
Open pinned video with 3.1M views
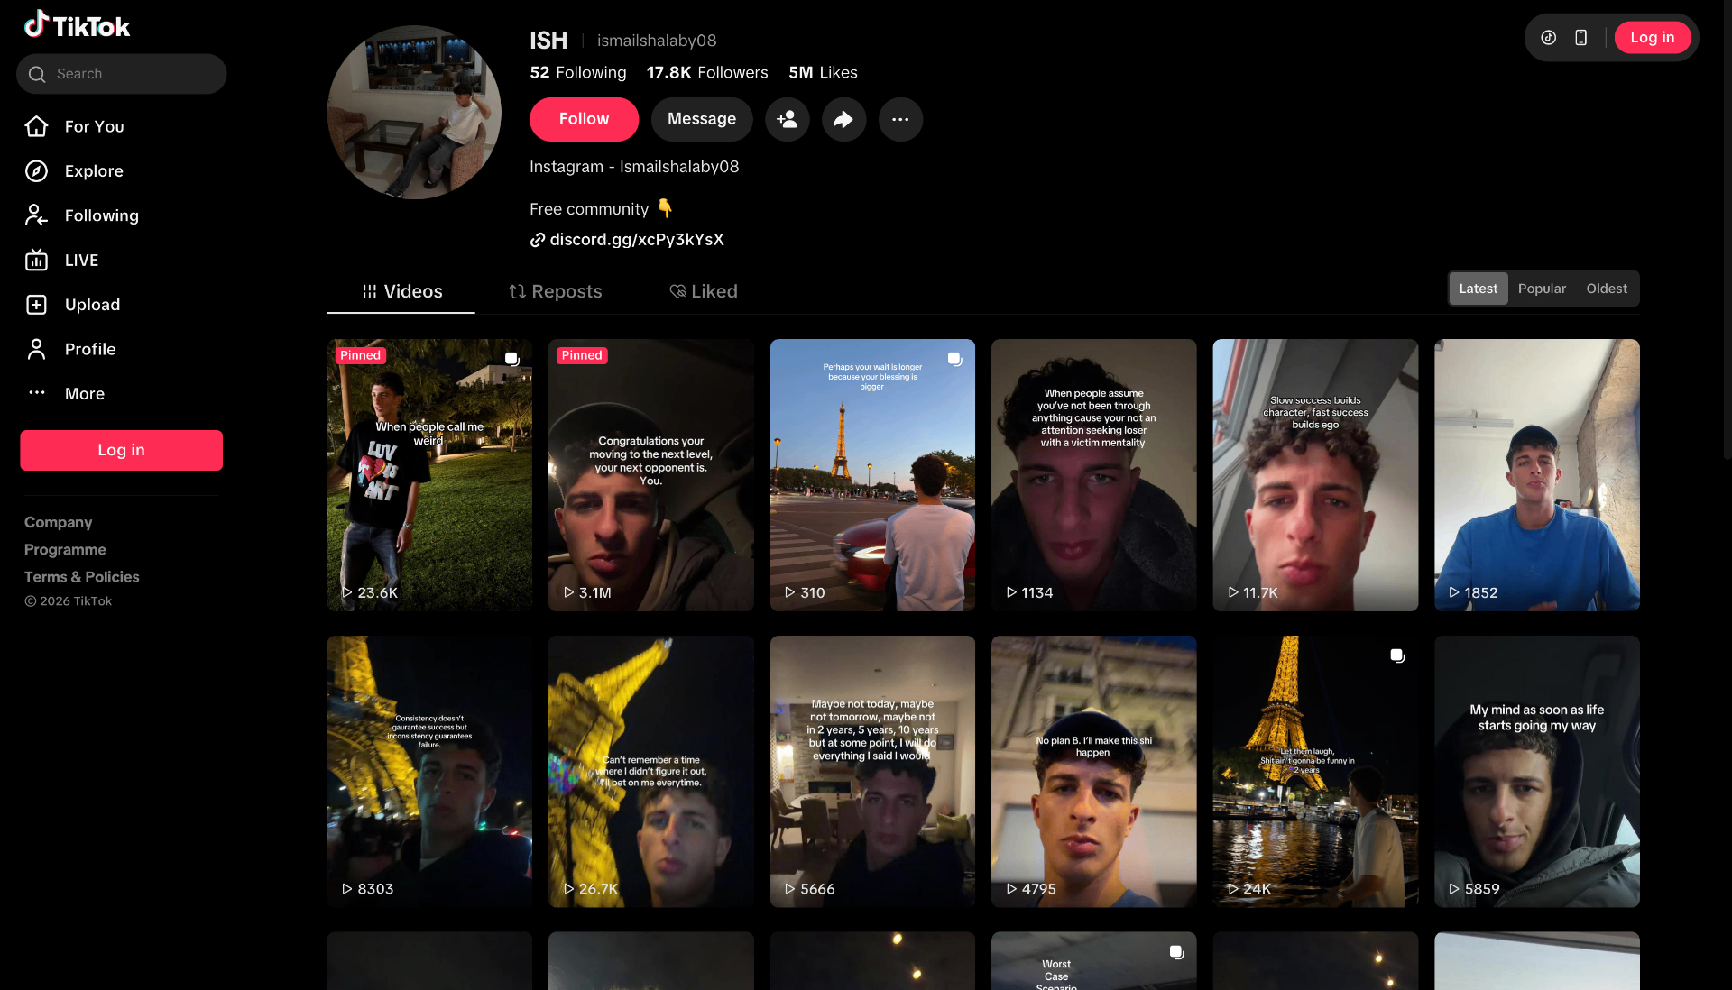tap(651, 475)
